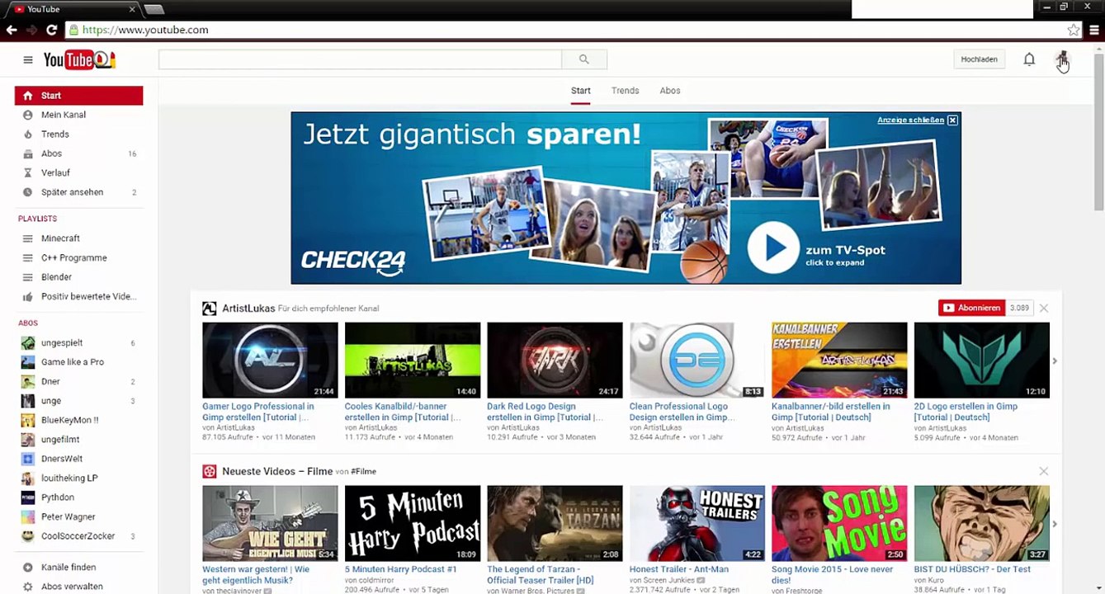Click the browser address bar
Viewport: 1105px width, 594px height.
pyautogui.click(x=569, y=30)
